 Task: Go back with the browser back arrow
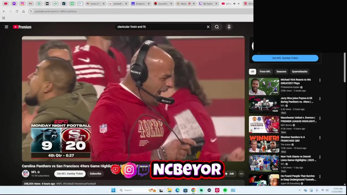(x=4, y=11)
